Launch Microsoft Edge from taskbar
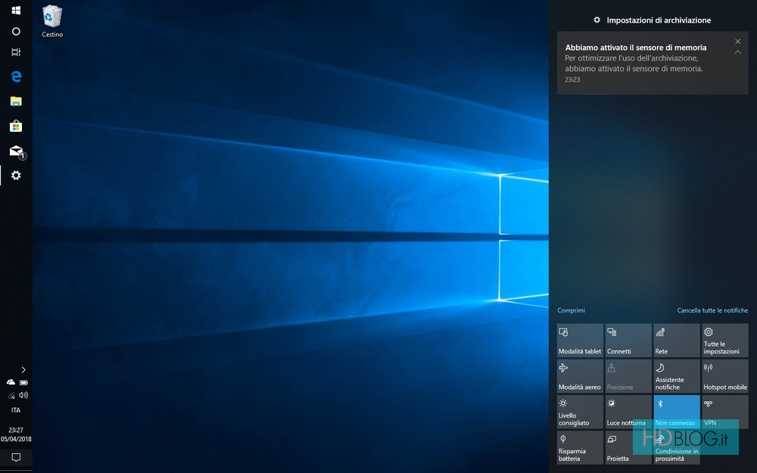 pyautogui.click(x=16, y=76)
